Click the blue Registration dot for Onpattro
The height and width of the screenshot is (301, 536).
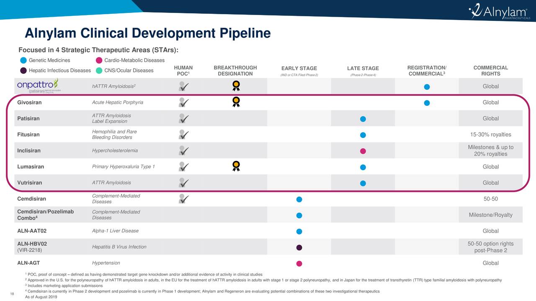426,87
